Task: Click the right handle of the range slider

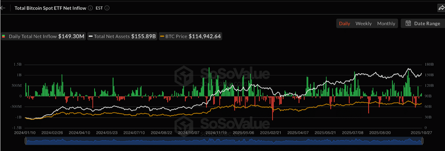Action: pyautogui.click(x=423, y=141)
